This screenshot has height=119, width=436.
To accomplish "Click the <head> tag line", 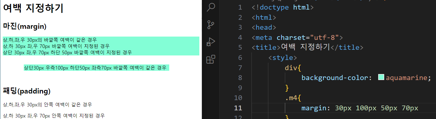I will point(264,28).
